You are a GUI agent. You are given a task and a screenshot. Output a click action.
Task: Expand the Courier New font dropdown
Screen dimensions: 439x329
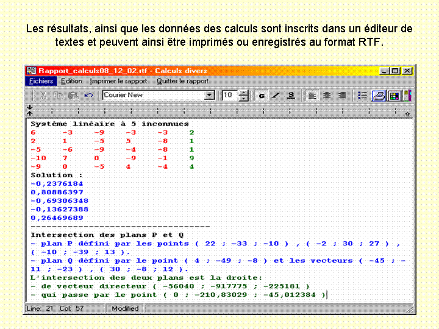coord(210,96)
